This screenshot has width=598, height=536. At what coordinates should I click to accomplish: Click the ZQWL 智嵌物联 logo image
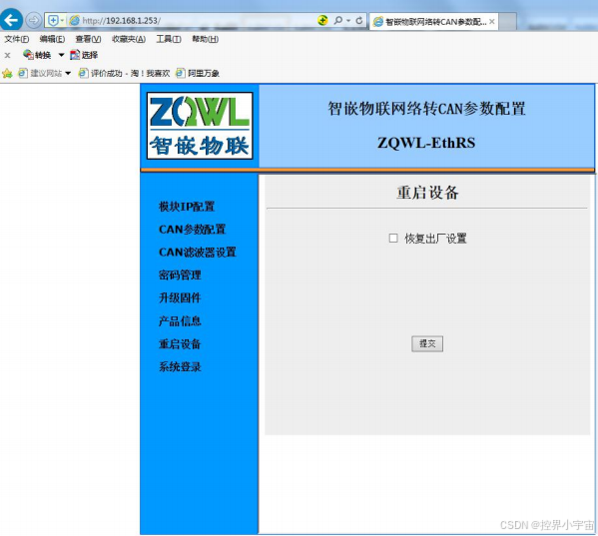[200, 126]
